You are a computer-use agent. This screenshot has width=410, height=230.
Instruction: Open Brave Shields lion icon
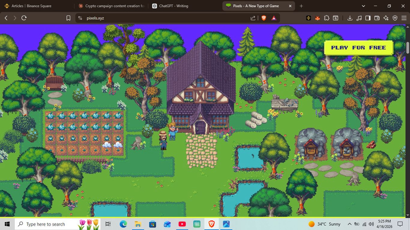tap(264, 18)
